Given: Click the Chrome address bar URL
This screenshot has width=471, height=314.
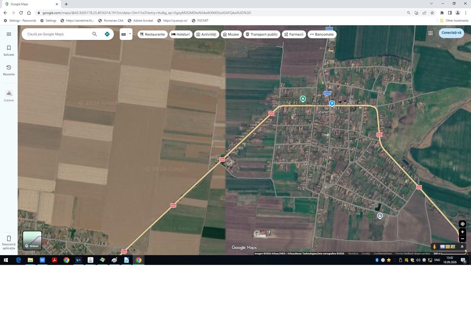Looking at the screenshot, I should pos(147,13).
